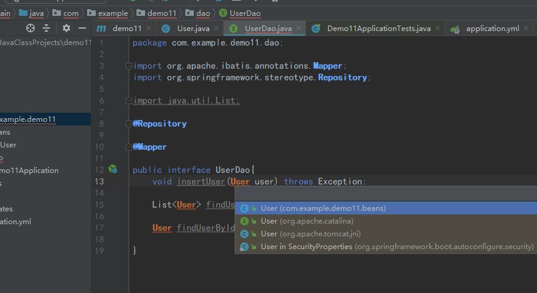Hide the project panel with minimize icon
Viewport: 537px width, 293px height.
pos(82,28)
